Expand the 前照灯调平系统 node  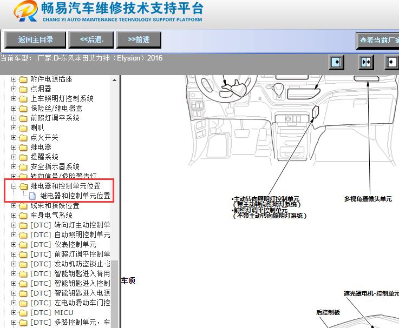pyautogui.click(x=14, y=118)
